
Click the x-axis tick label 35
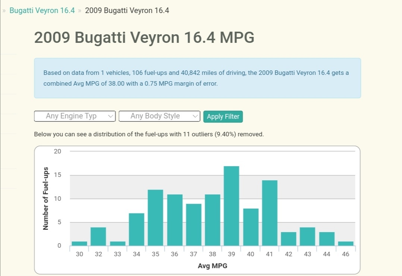(156, 254)
